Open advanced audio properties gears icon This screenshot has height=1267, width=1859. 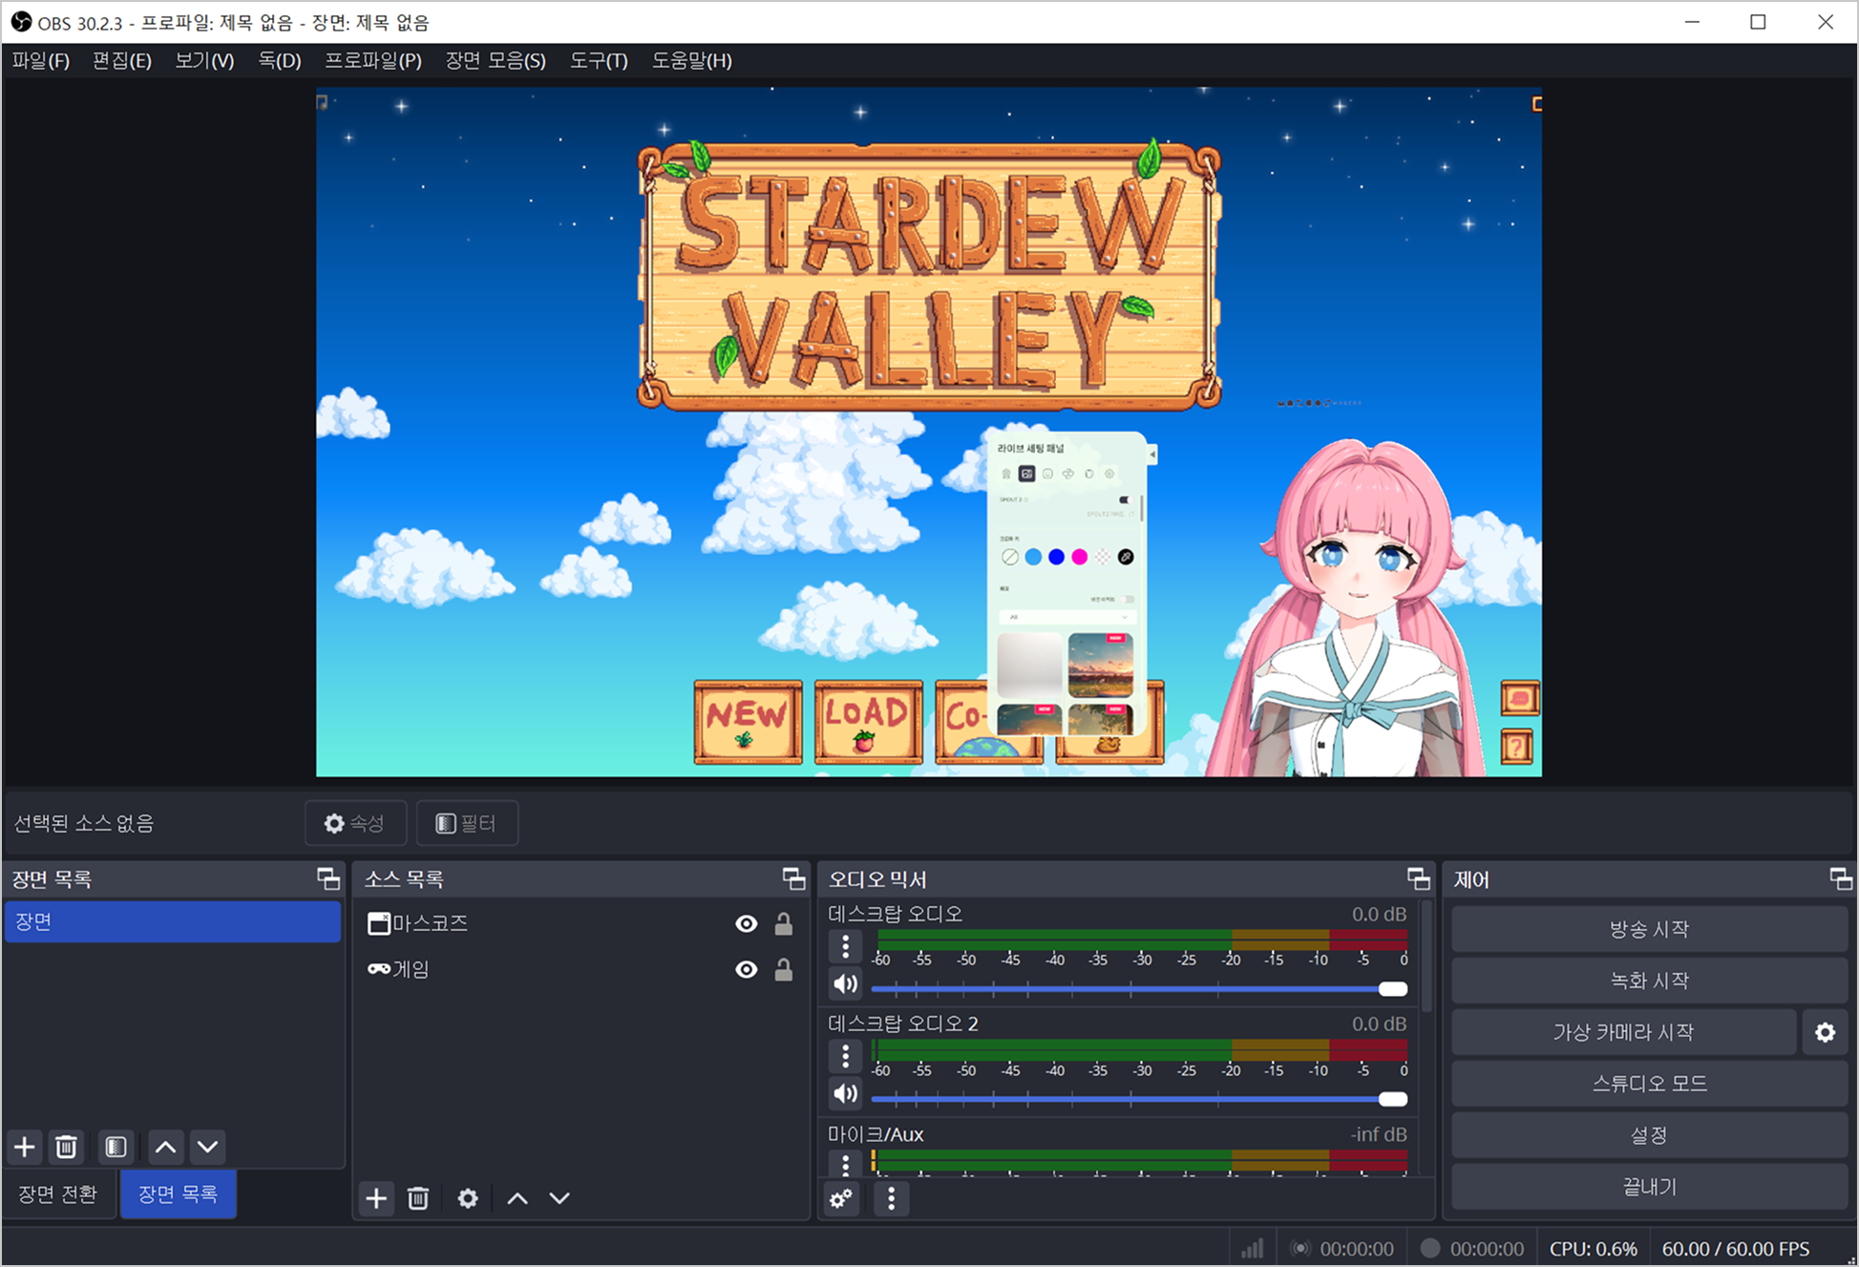[841, 1198]
